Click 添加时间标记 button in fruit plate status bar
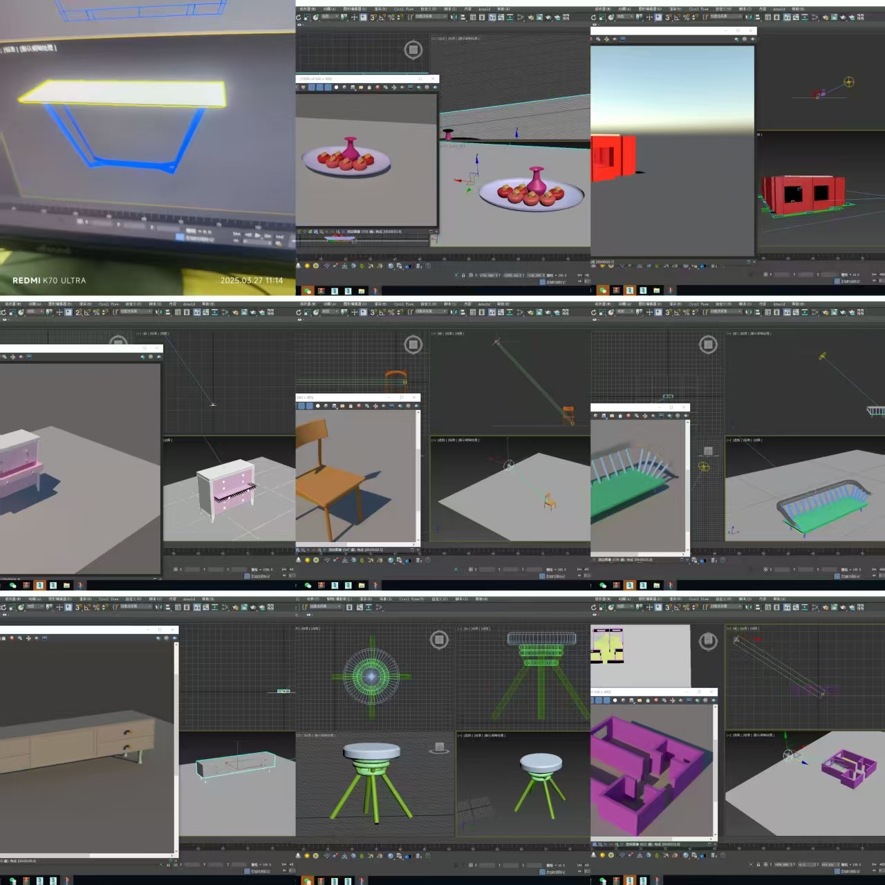Screen dimensions: 885x885 point(553,282)
